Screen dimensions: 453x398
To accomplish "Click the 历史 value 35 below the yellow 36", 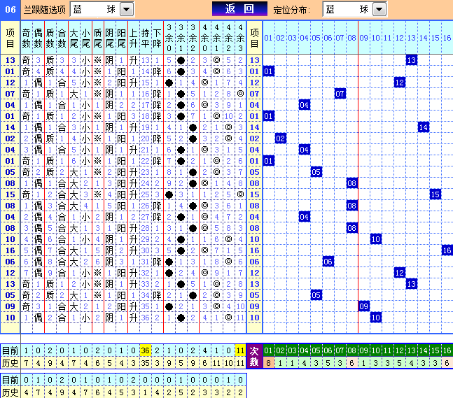I will tap(145, 363).
